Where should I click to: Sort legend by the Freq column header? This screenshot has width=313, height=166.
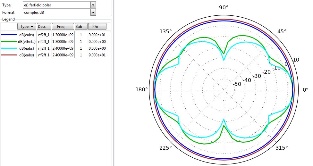(63, 27)
